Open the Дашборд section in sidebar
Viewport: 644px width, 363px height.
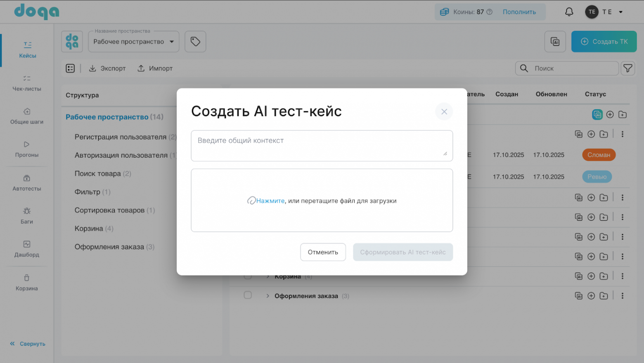[x=27, y=249]
